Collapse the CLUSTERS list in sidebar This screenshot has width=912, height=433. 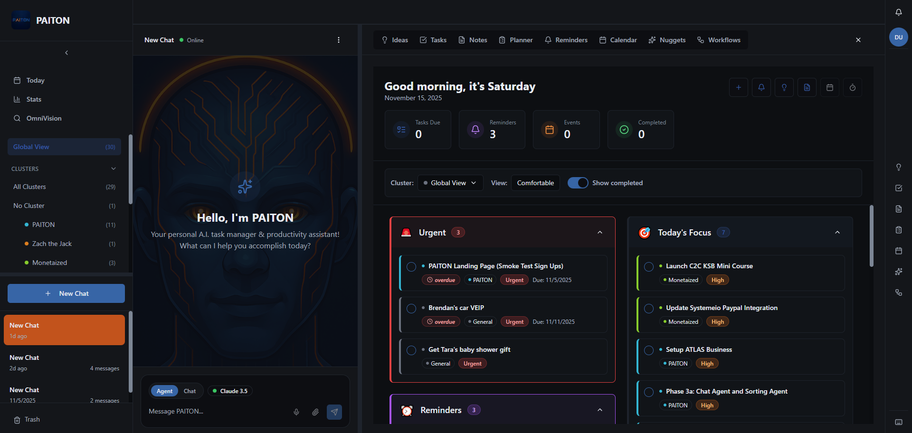click(113, 169)
